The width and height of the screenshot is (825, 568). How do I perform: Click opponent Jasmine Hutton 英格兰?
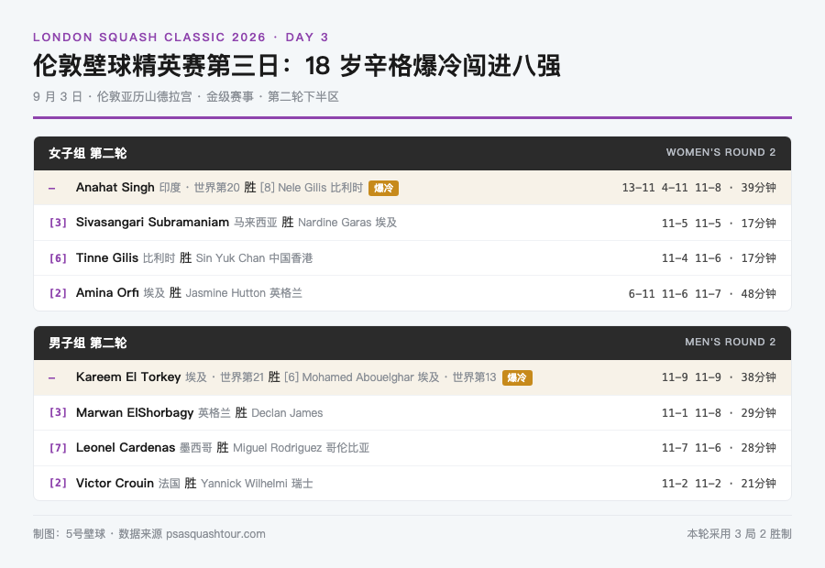click(x=244, y=293)
